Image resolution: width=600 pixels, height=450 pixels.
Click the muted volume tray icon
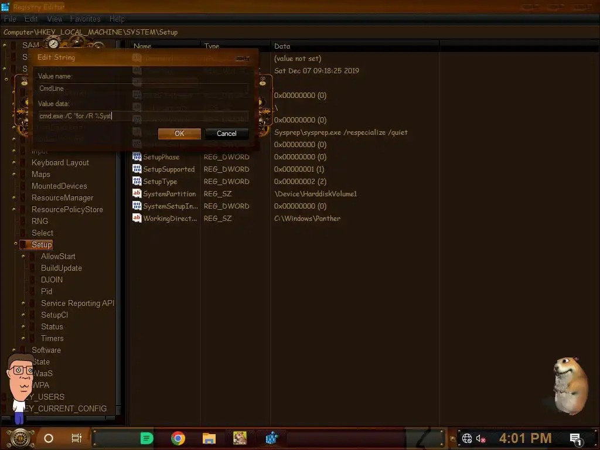coord(480,438)
